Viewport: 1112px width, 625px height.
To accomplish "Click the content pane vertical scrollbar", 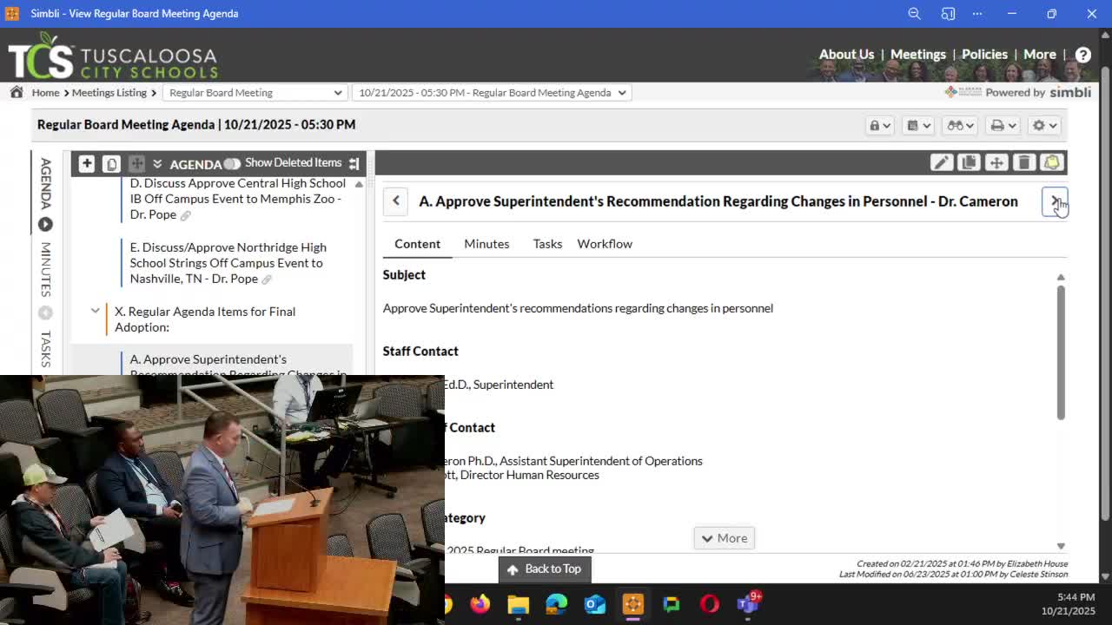I will point(1061,352).
